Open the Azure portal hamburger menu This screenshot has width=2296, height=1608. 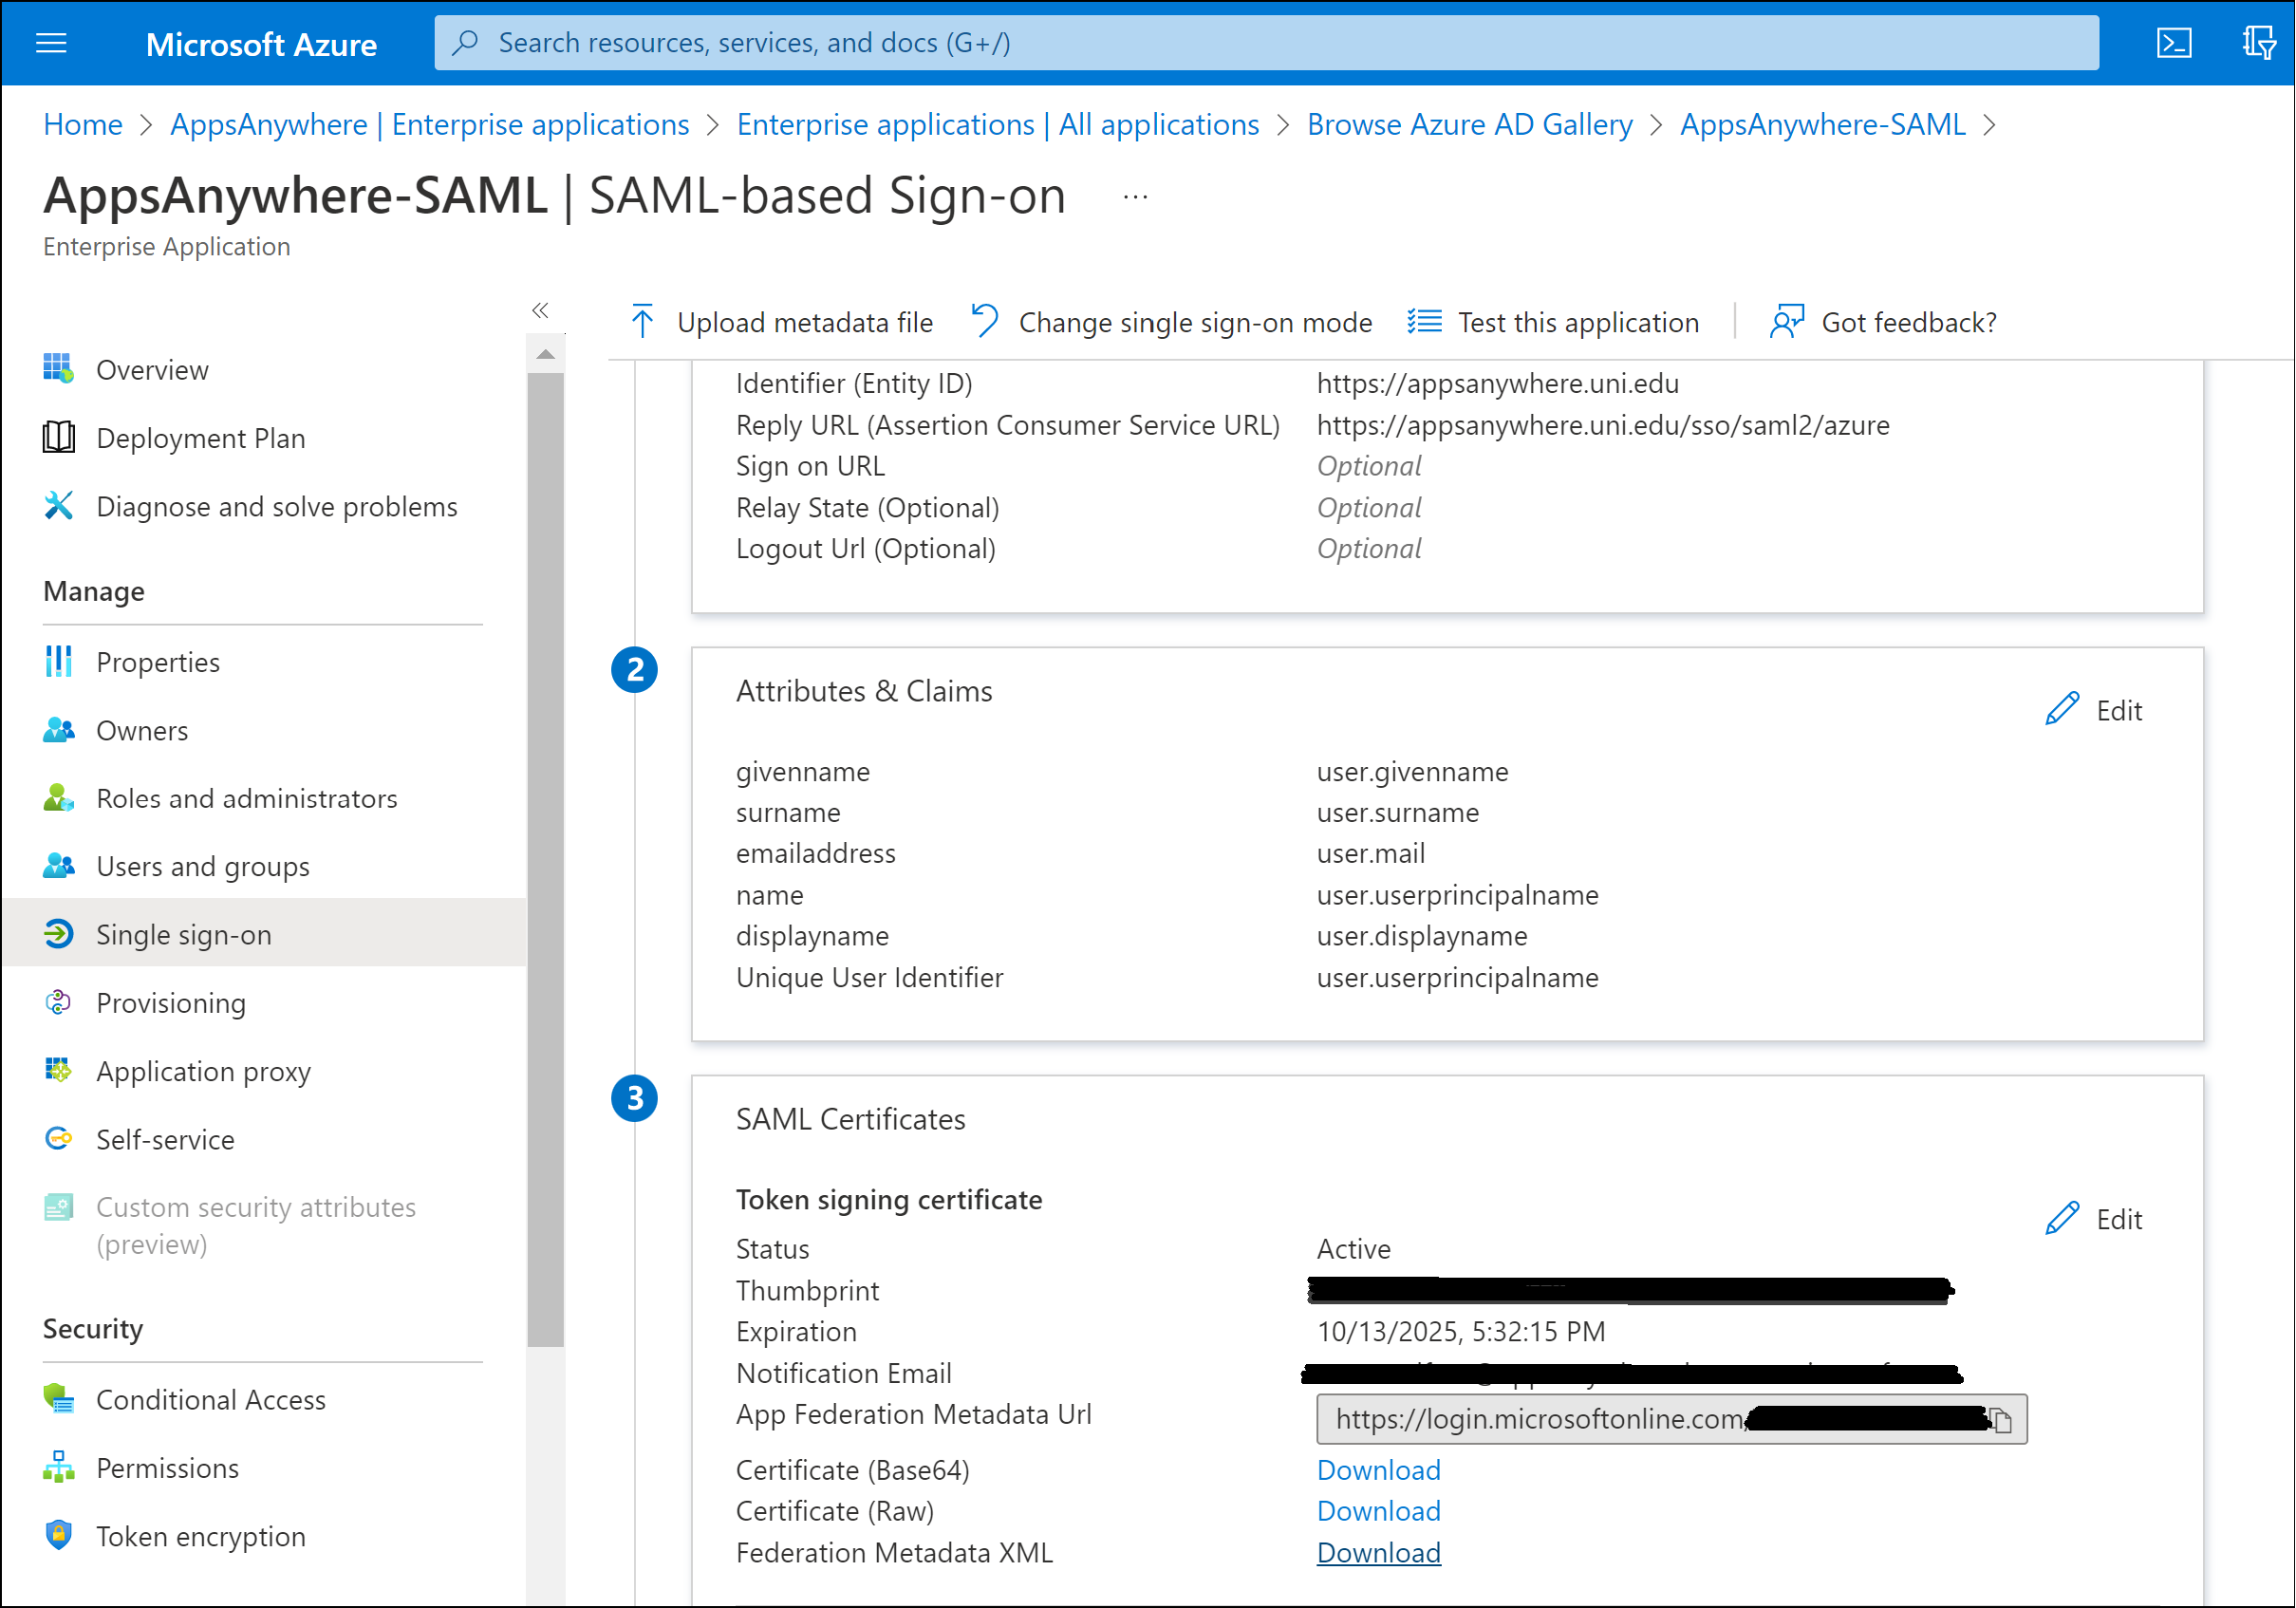click(50, 43)
